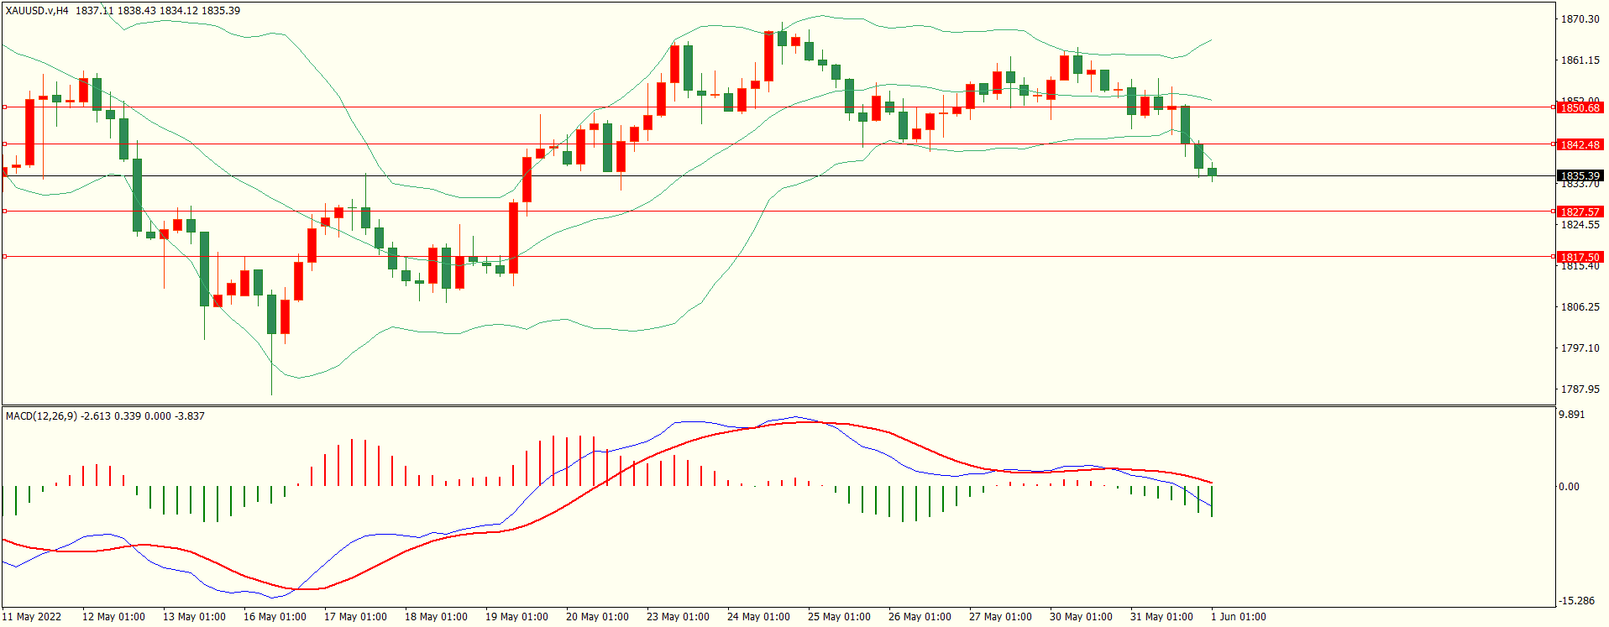Click the 23 May 01:00 date label
Image resolution: width=1609 pixels, height=627 pixels.
click(x=678, y=617)
